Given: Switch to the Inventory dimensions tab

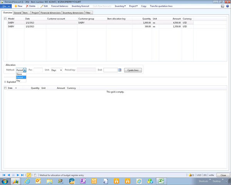Looking at the screenshot, I should click(x=73, y=13).
